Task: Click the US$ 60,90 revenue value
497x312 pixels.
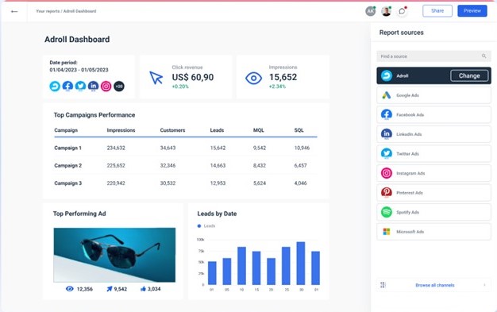Action: click(193, 77)
